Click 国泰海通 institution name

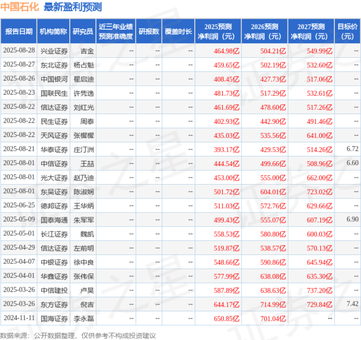54,220
